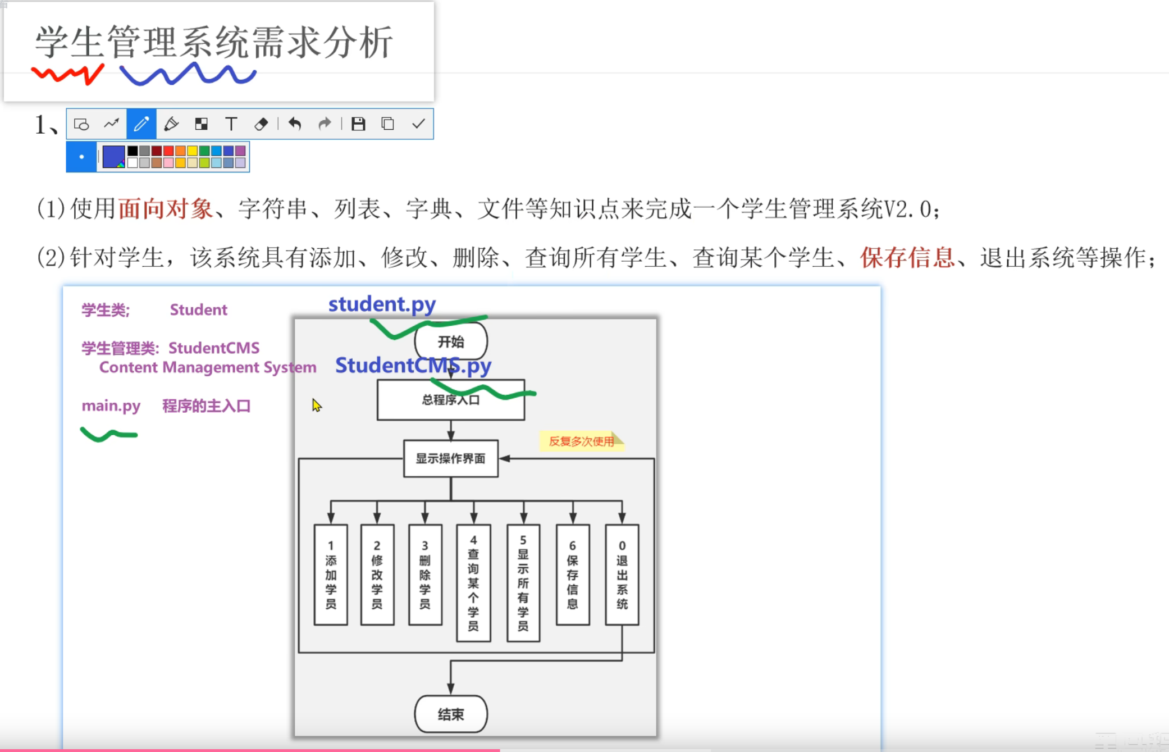Screen dimensions: 1169x752
Task: Select the text T tool
Action: (231, 124)
